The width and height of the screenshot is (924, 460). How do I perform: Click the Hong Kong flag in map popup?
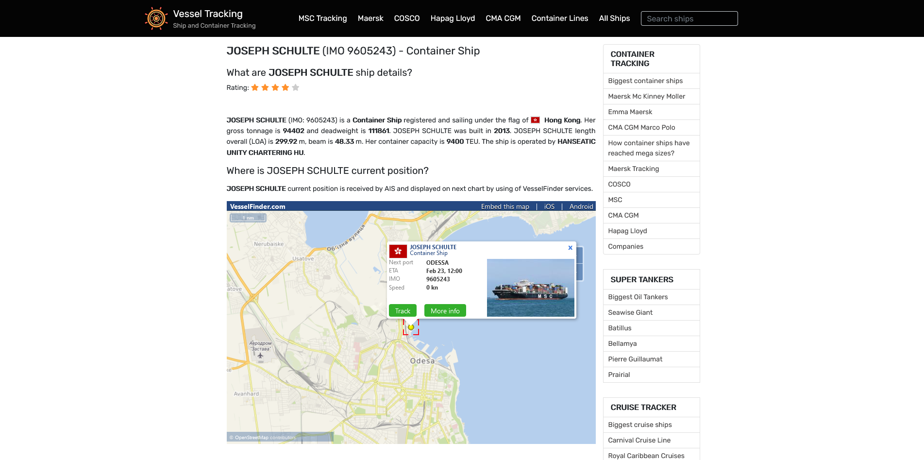point(398,251)
